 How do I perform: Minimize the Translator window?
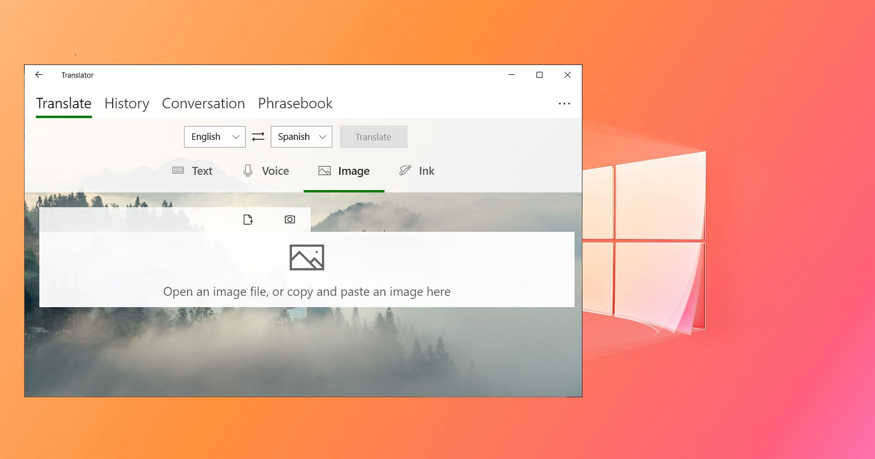click(x=511, y=75)
